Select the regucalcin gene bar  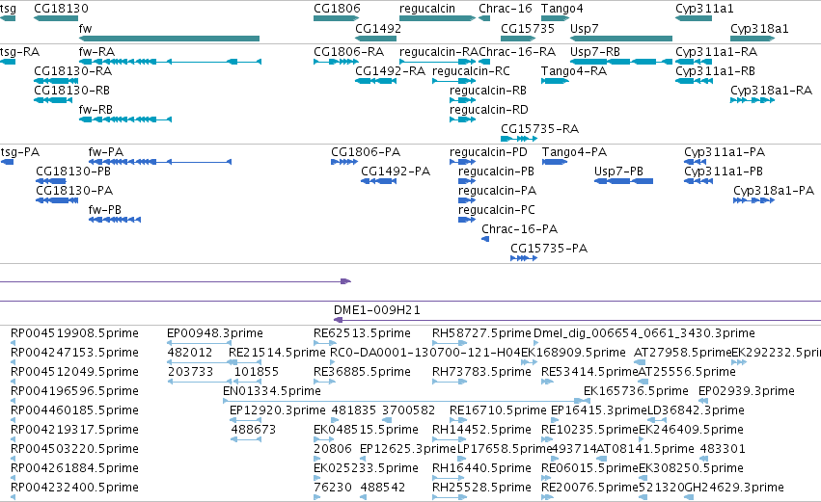point(437,18)
